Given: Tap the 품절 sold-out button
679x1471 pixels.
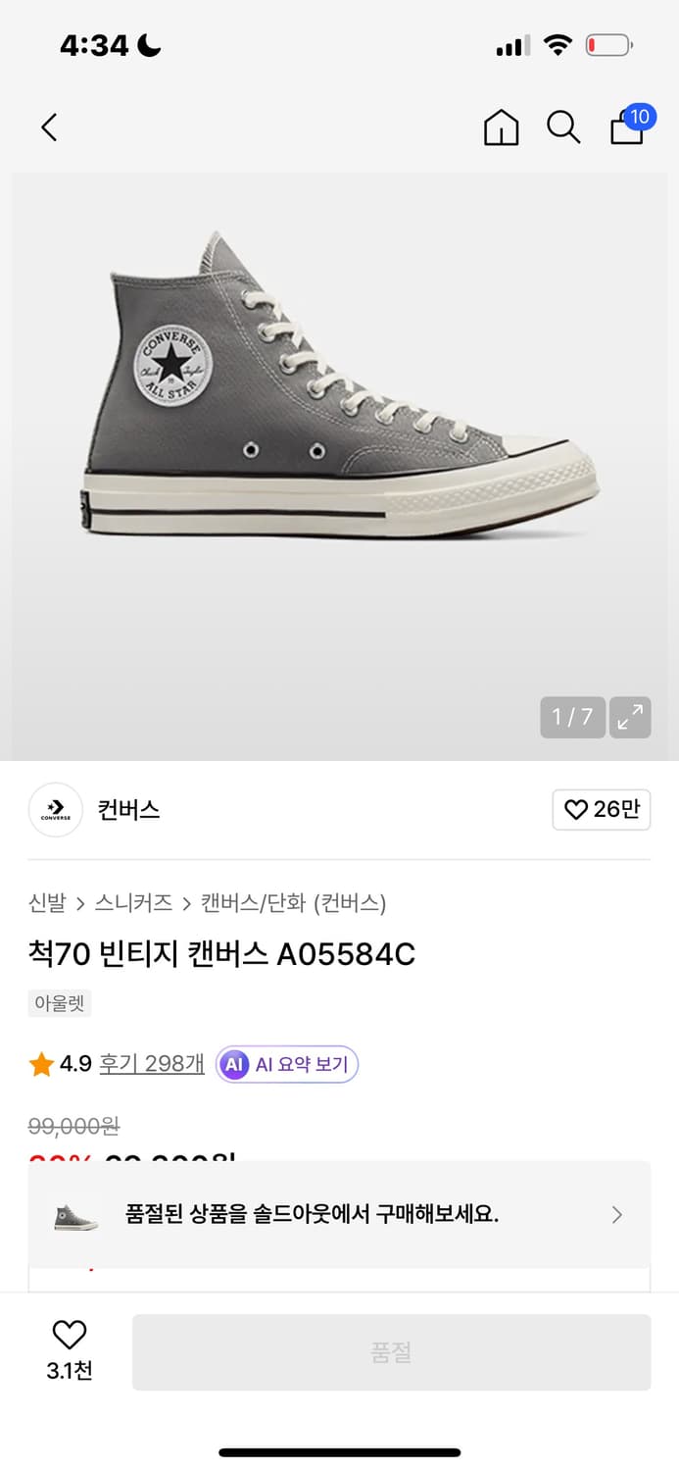Looking at the screenshot, I should pyautogui.click(x=391, y=1351).
